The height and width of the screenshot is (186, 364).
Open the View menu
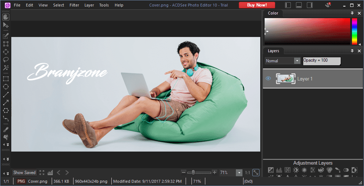point(43,5)
